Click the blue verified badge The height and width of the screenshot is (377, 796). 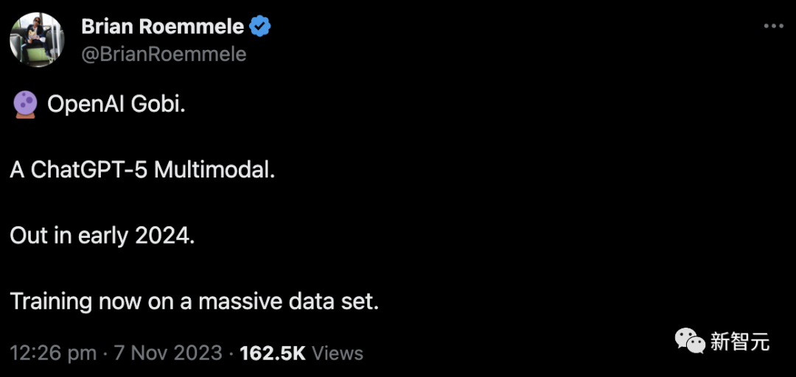coord(259,27)
